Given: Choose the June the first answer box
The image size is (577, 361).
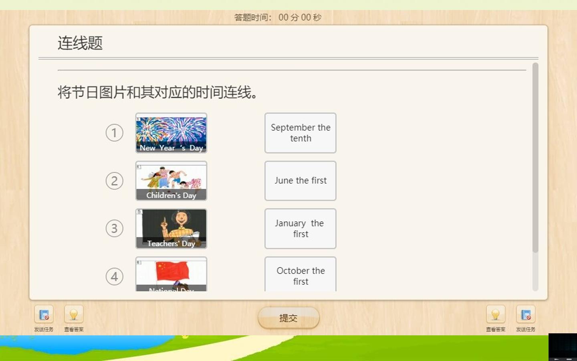Looking at the screenshot, I should (x=301, y=181).
